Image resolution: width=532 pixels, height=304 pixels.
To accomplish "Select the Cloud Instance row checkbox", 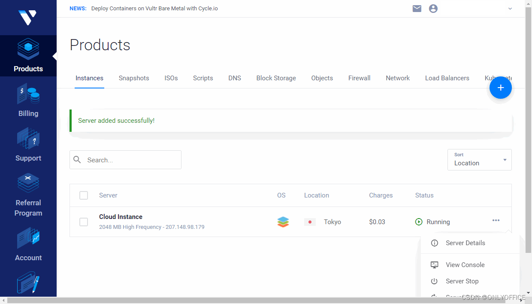I will pos(84,222).
